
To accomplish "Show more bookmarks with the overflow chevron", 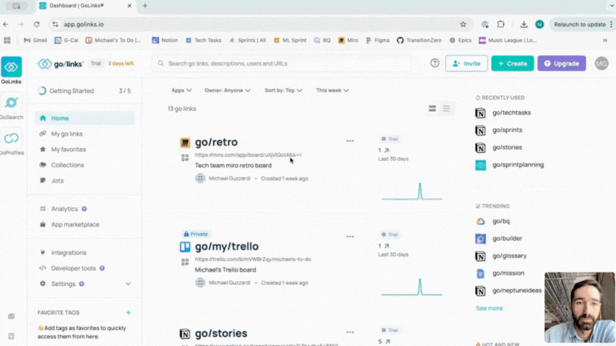I will [x=605, y=40].
